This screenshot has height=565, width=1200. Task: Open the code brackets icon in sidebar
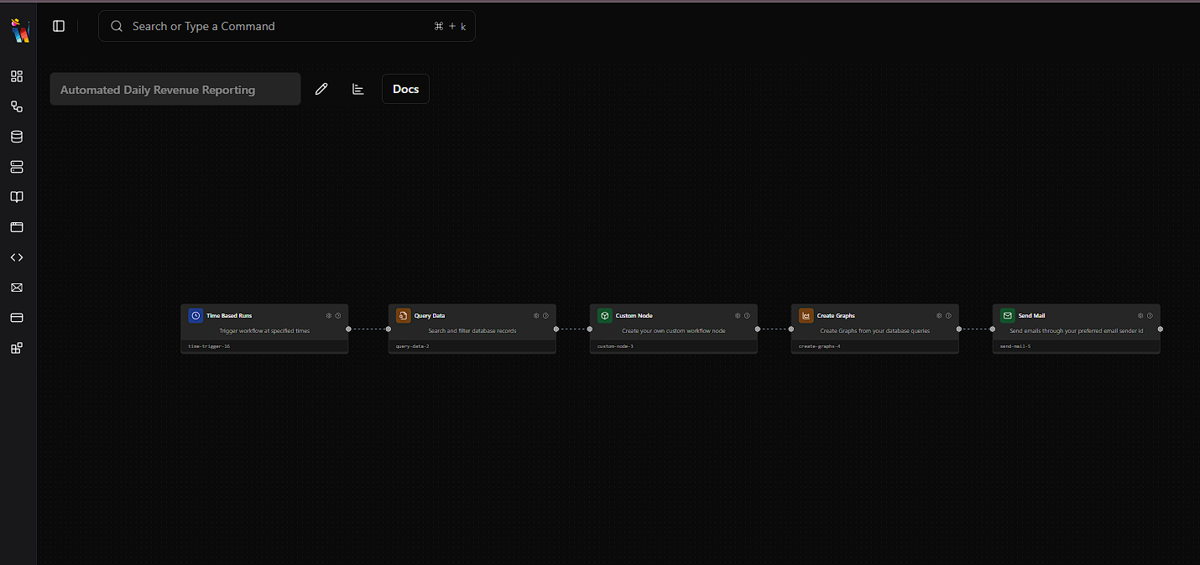(x=17, y=257)
